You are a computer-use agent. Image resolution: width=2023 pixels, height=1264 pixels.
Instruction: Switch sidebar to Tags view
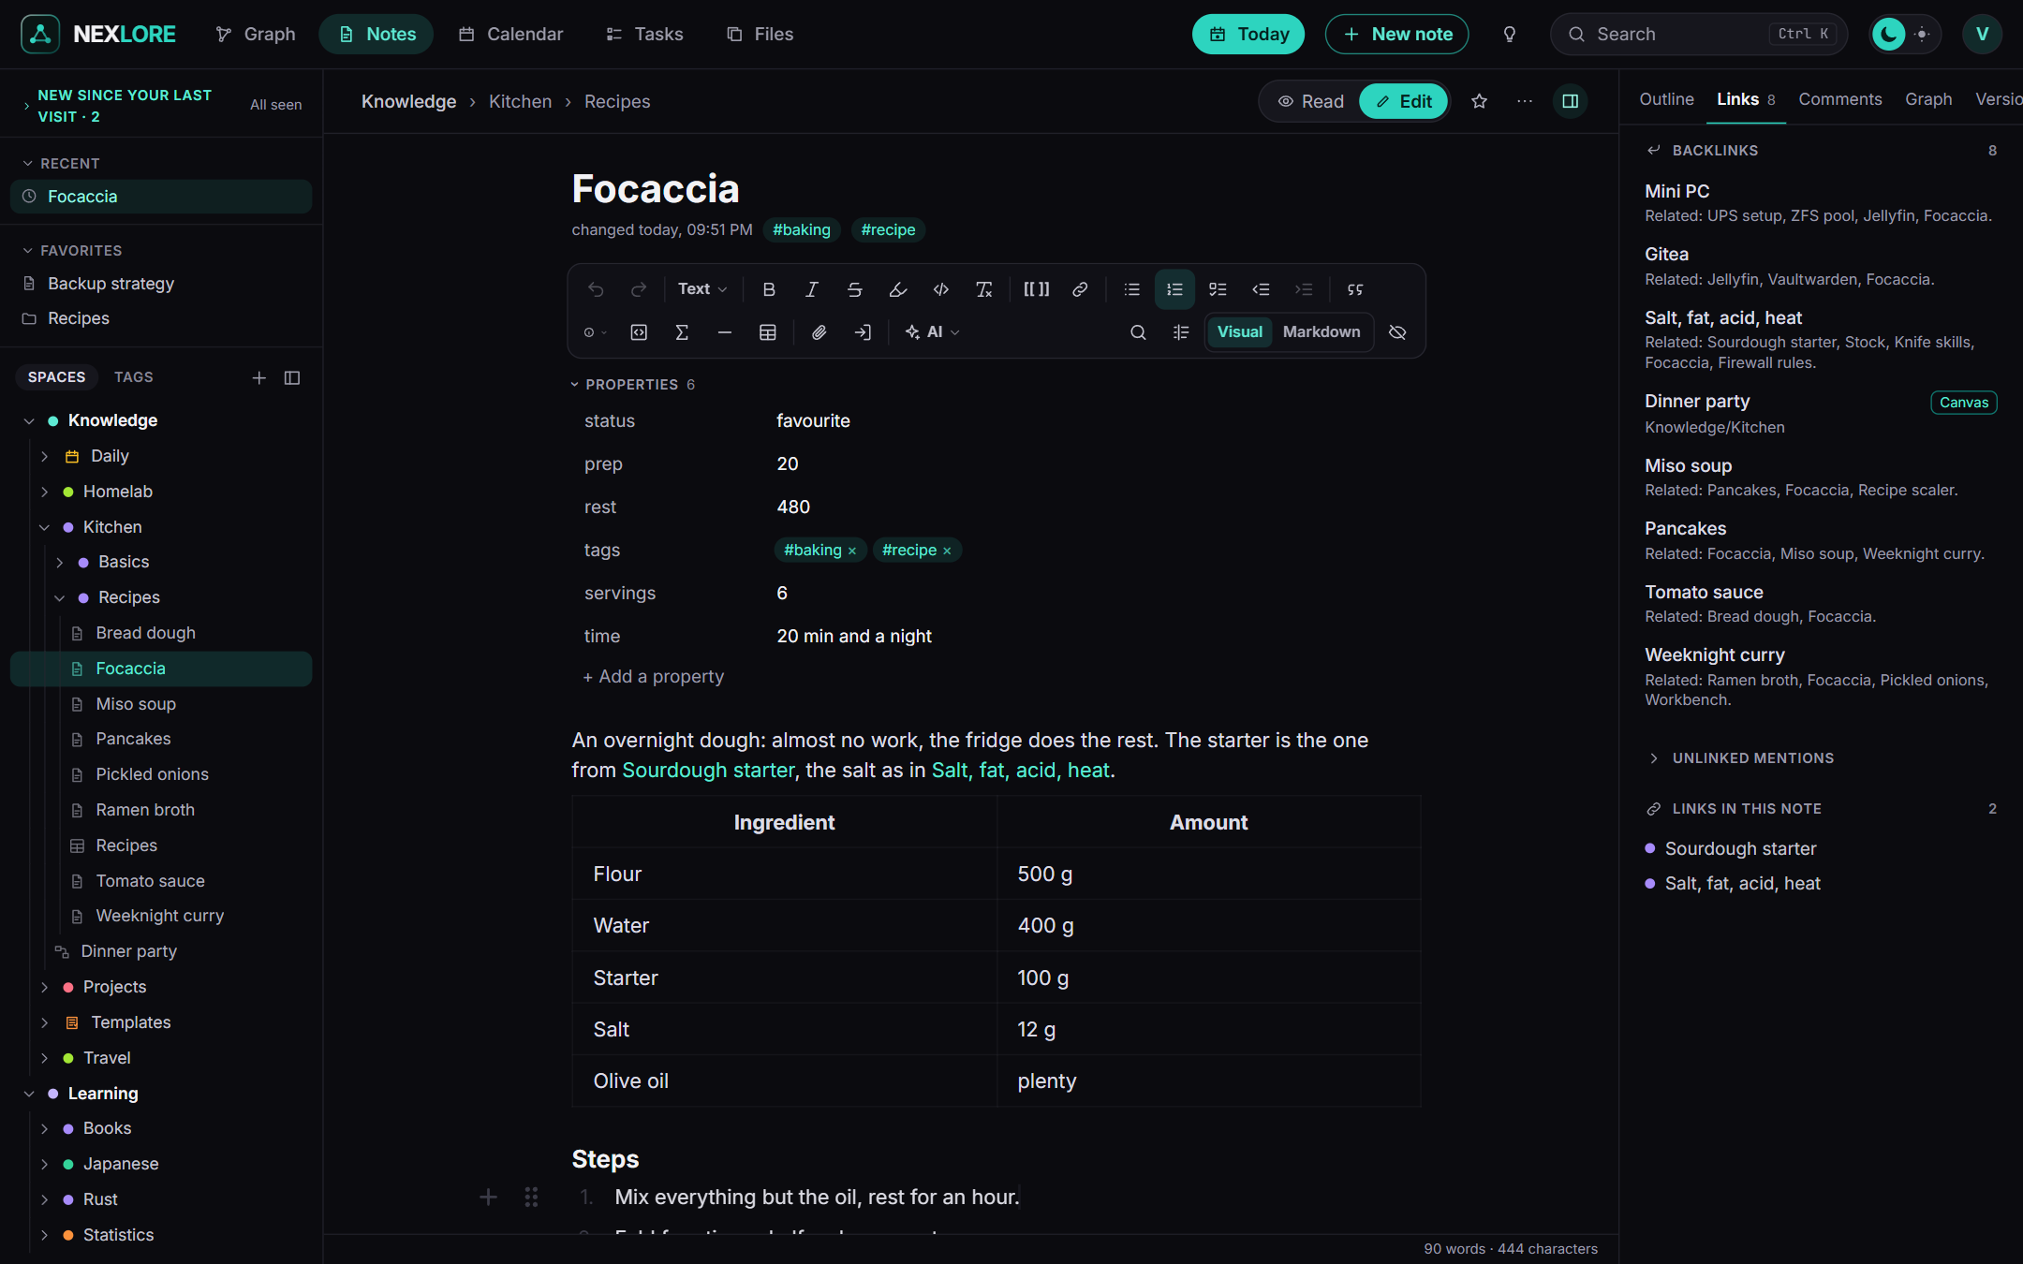tap(133, 377)
